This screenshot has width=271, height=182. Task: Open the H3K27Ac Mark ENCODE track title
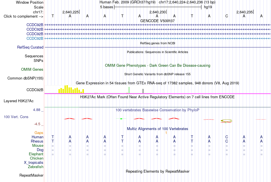pos(157,97)
